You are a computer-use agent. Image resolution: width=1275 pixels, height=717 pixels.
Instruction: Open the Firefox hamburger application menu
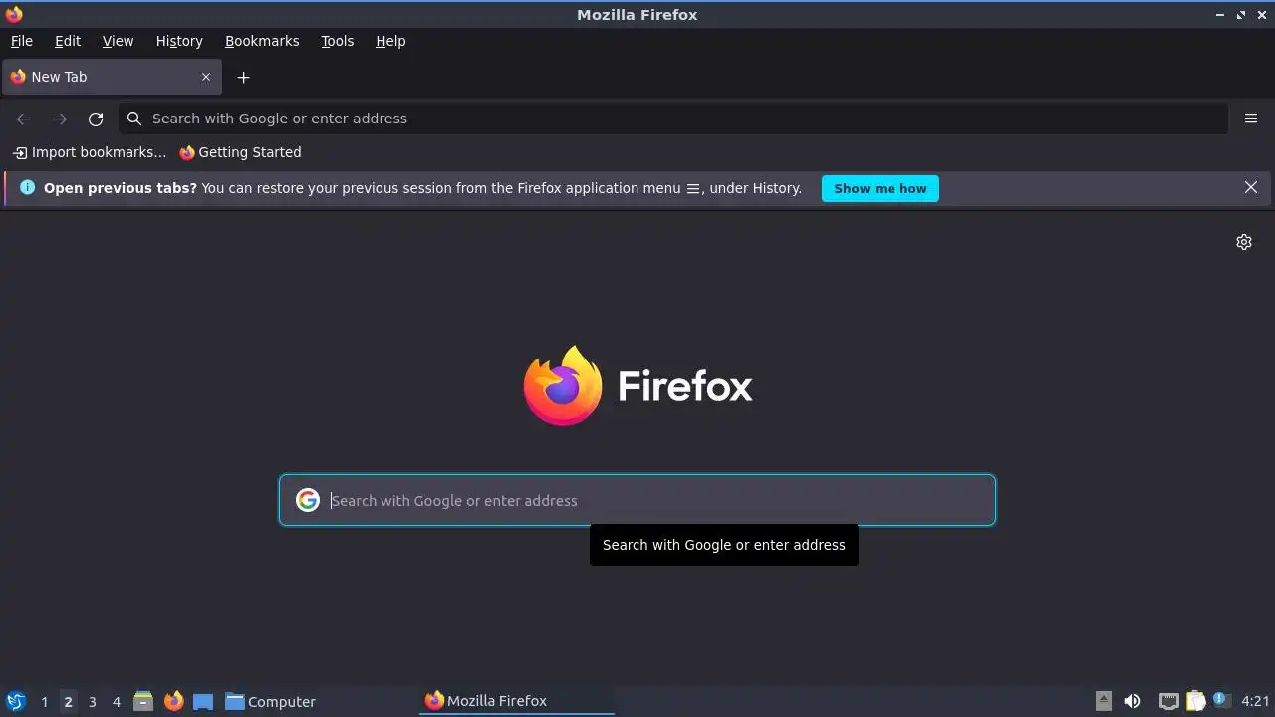tap(1251, 119)
